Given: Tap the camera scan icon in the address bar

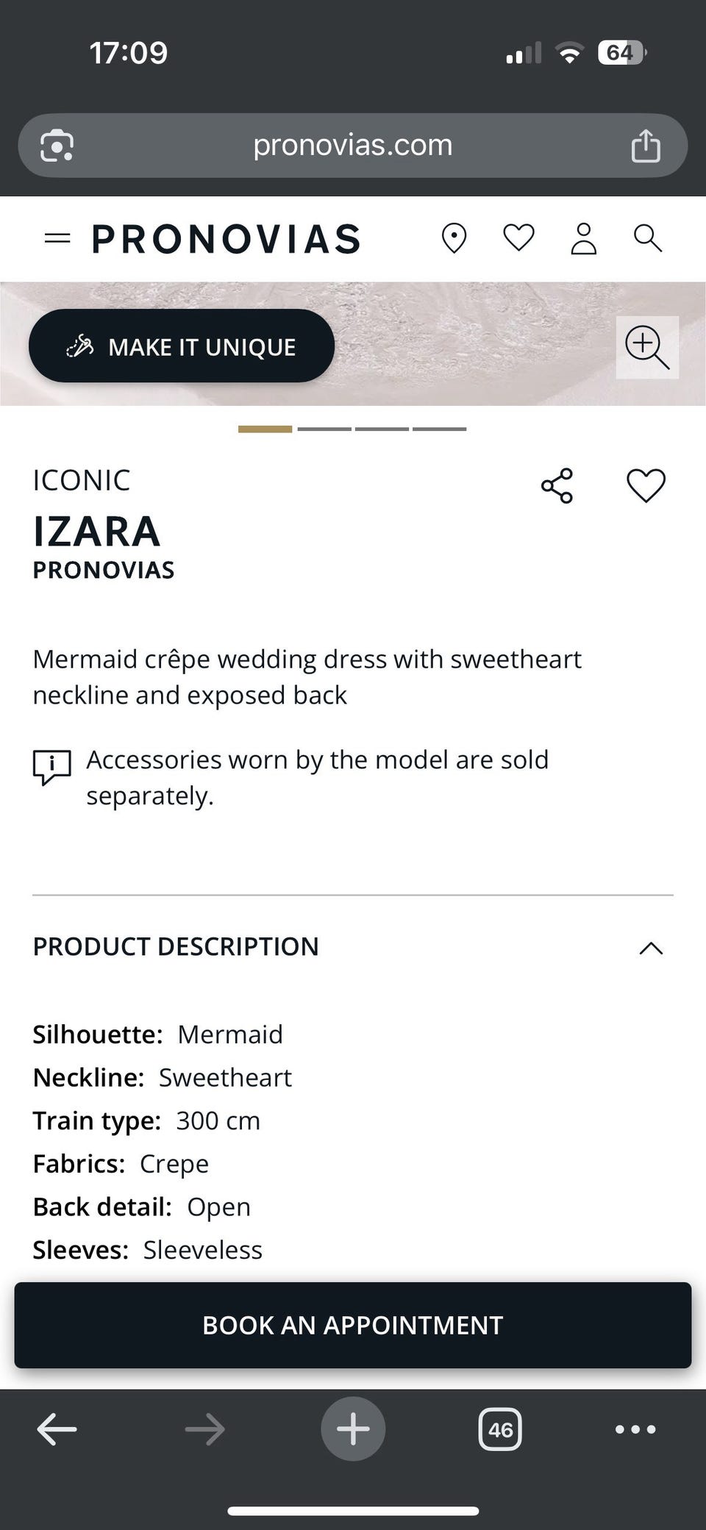Looking at the screenshot, I should (x=57, y=146).
